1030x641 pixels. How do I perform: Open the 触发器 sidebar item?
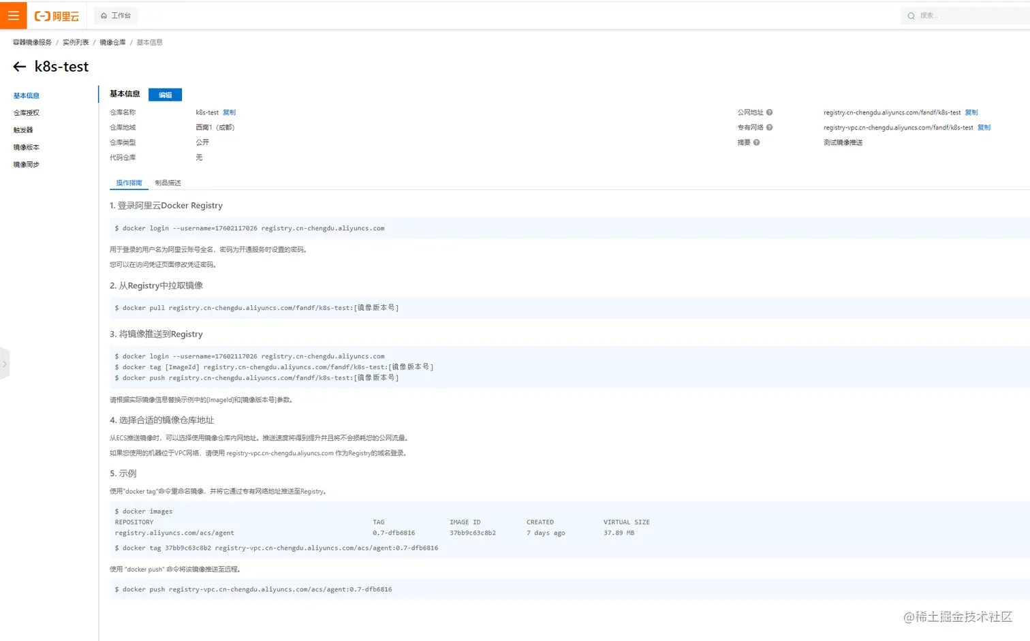23,130
